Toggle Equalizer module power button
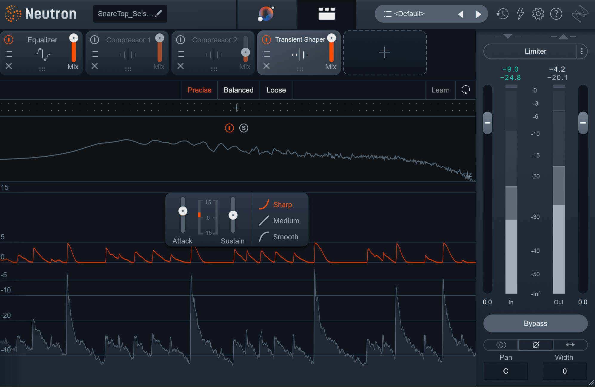Viewport: 595px width, 387px height. pos(9,40)
